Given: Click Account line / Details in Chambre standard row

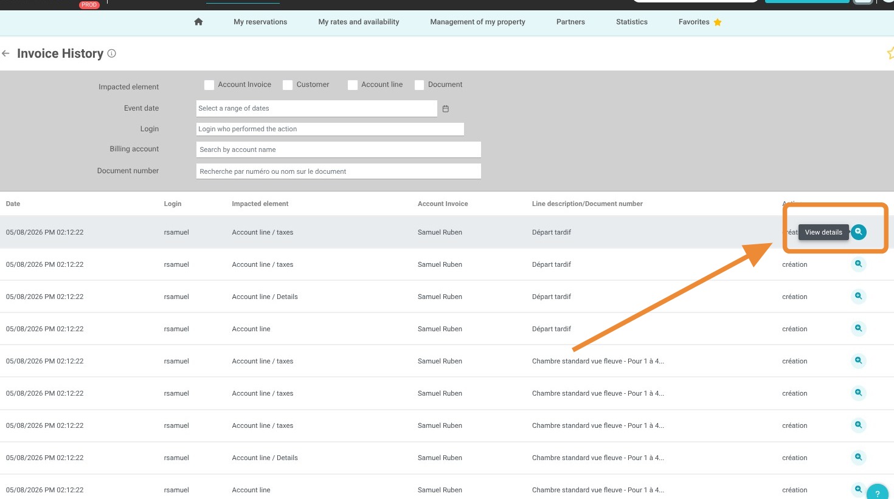Looking at the screenshot, I should pos(265,458).
